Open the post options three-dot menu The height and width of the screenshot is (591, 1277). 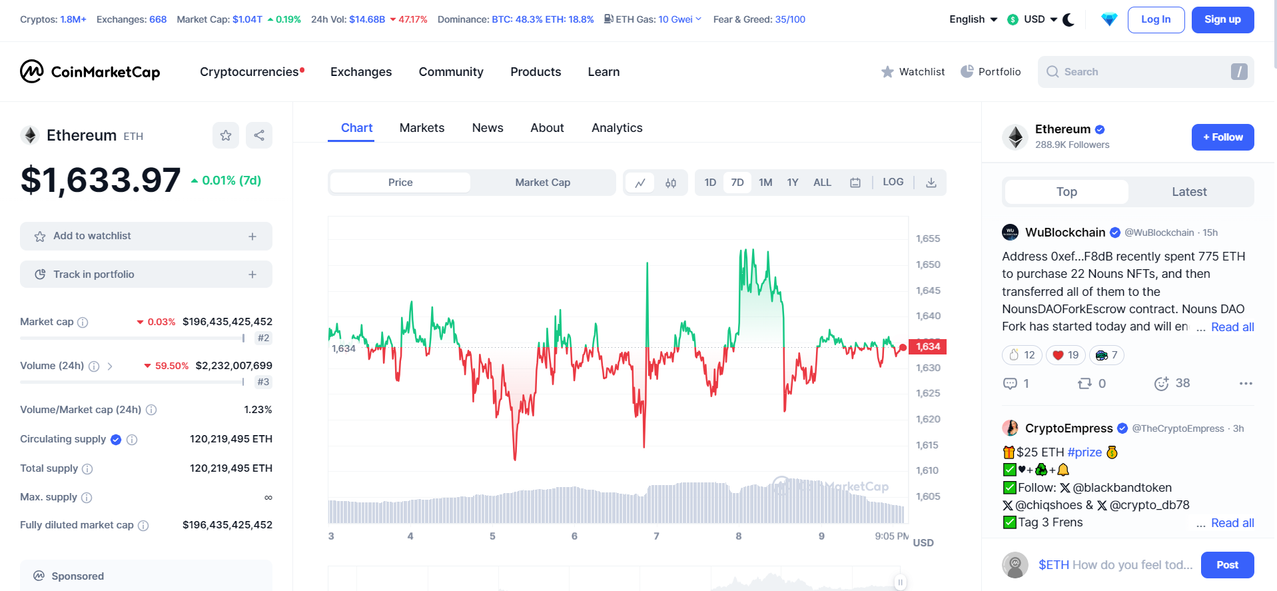click(1246, 383)
